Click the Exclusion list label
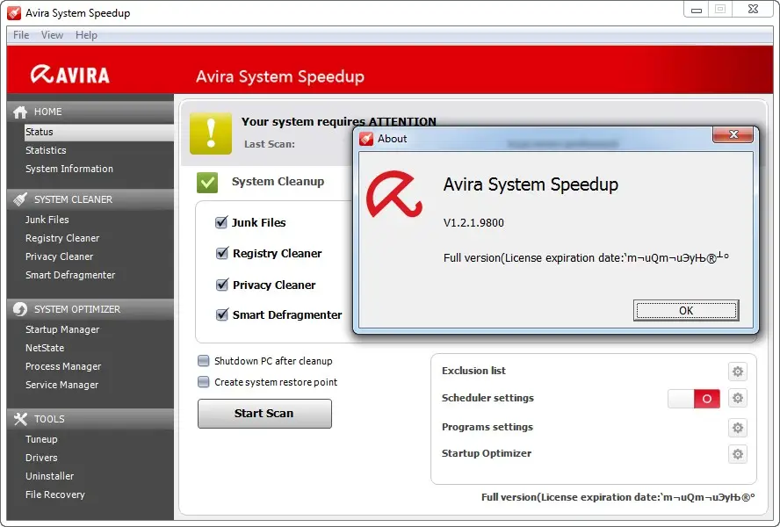Screen dimensions: 780x527 pos(473,371)
